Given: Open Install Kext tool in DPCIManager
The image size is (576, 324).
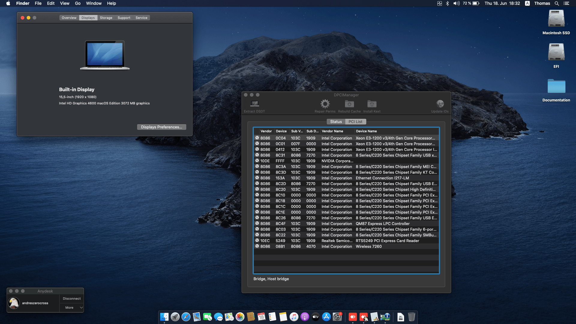Looking at the screenshot, I should pos(372,106).
